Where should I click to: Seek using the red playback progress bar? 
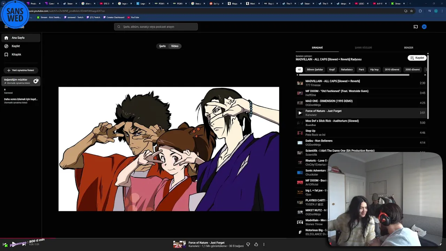point(28,238)
